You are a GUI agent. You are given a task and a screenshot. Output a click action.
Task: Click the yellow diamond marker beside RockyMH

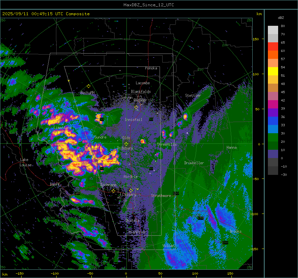click(x=88, y=86)
